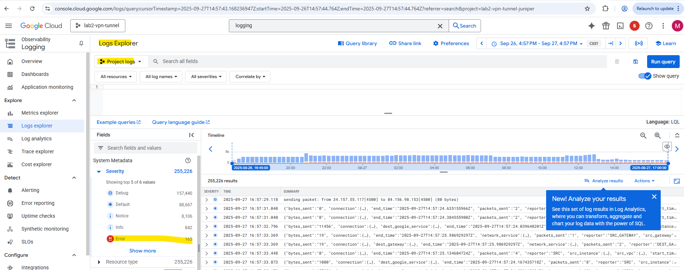Open the Query language guide link
The image size is (684, 270).
point(180,122)
